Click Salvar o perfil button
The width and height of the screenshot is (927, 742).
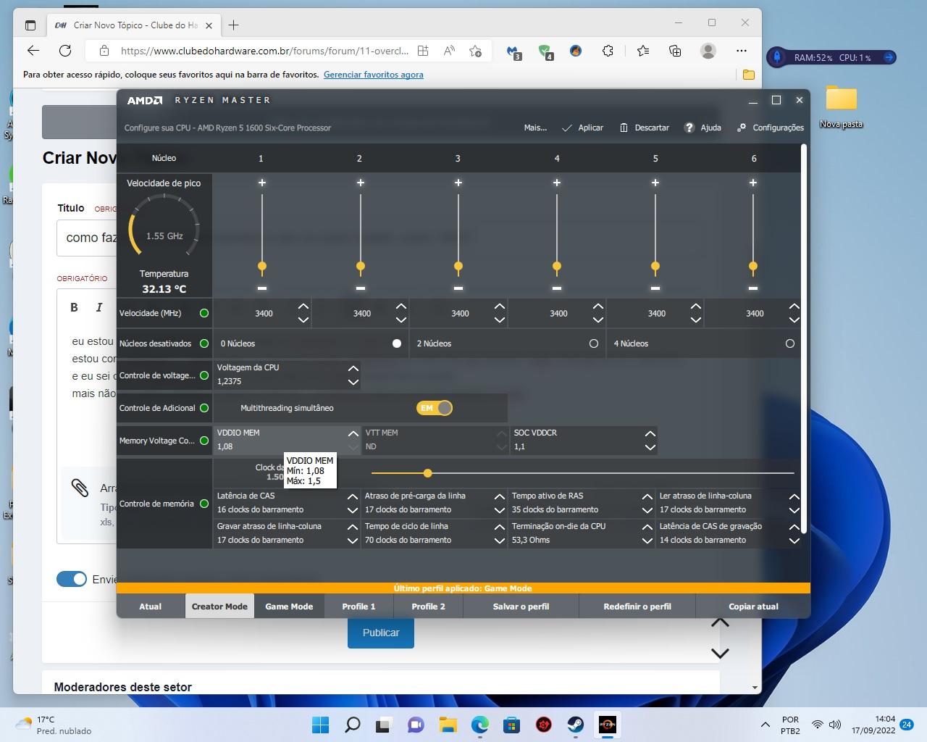tap(521, 606)
